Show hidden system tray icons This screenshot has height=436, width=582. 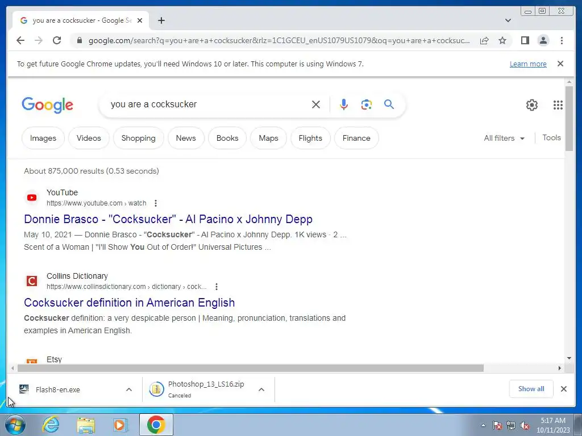tap(483, 425)
